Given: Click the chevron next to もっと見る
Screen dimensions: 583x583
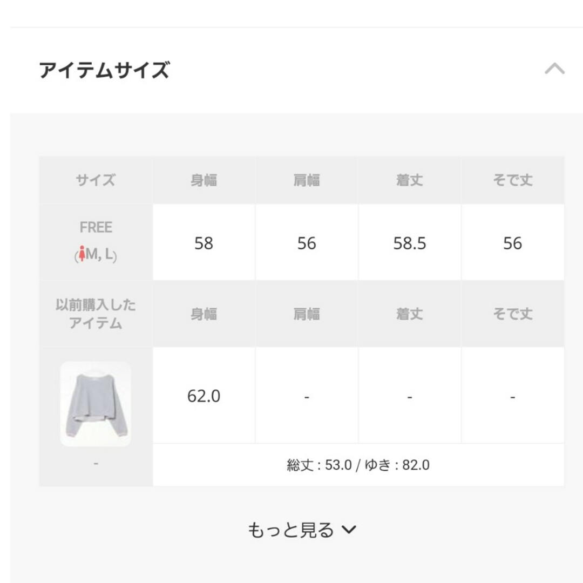Looking at the screenshot, I should coord(349,530).
